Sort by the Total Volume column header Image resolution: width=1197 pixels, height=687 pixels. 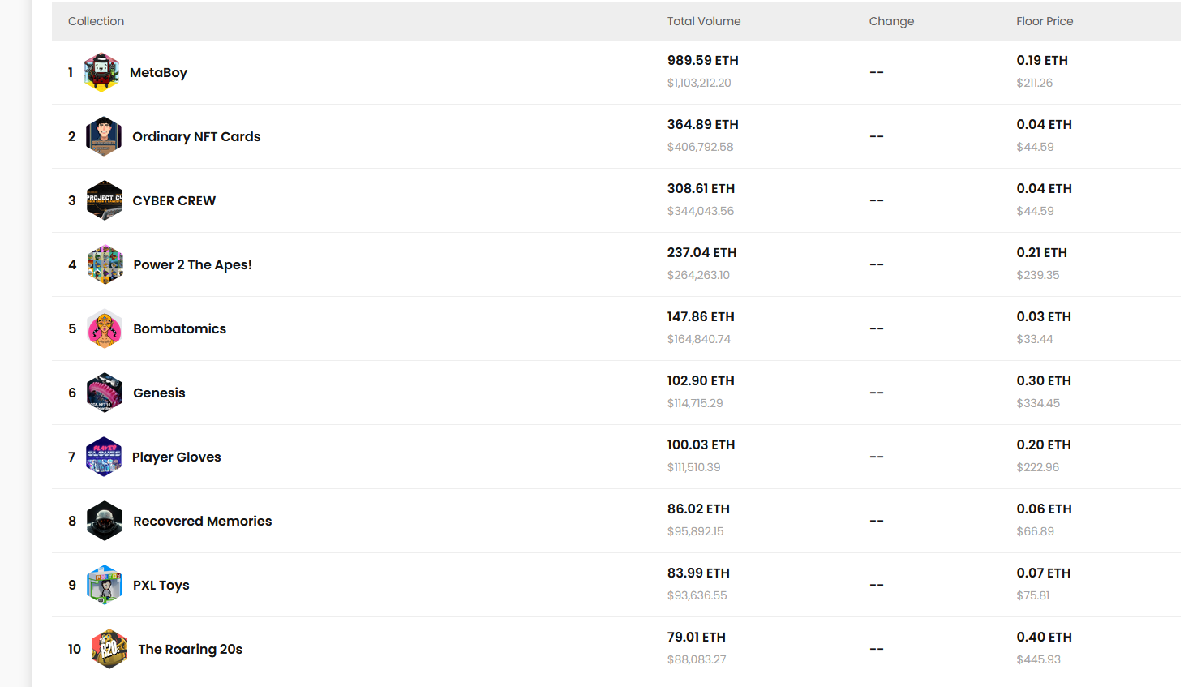click(703, 21)
